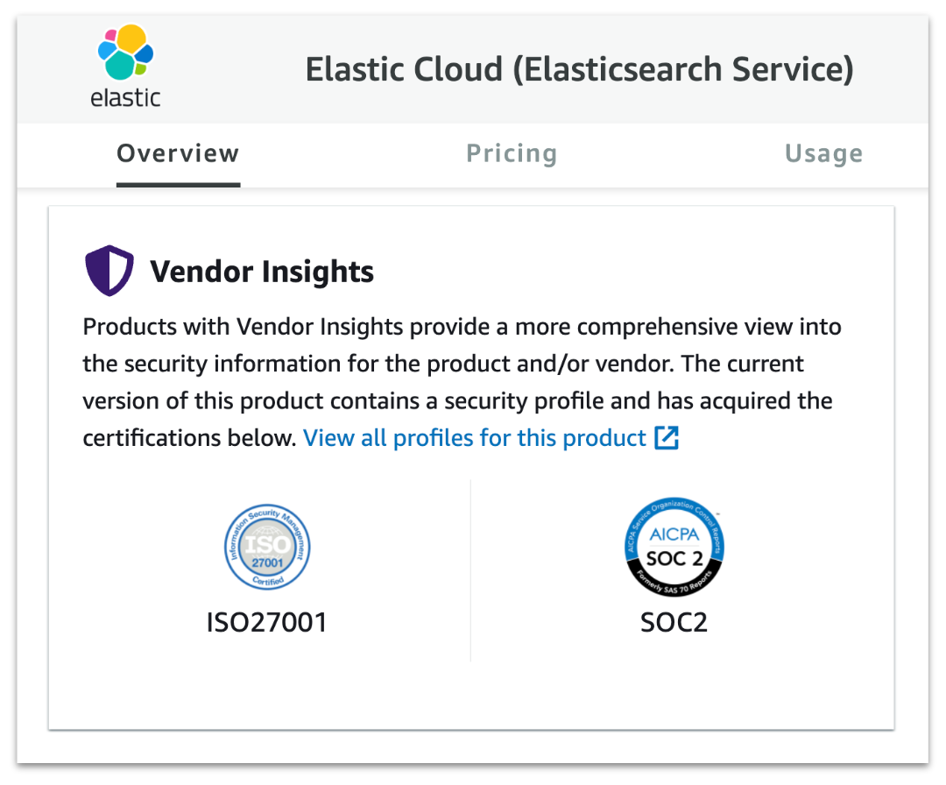The height and width of the screenshot is (785, 946).
Task: Click the dark underline beneath Overview
Action: coord(178,185)
